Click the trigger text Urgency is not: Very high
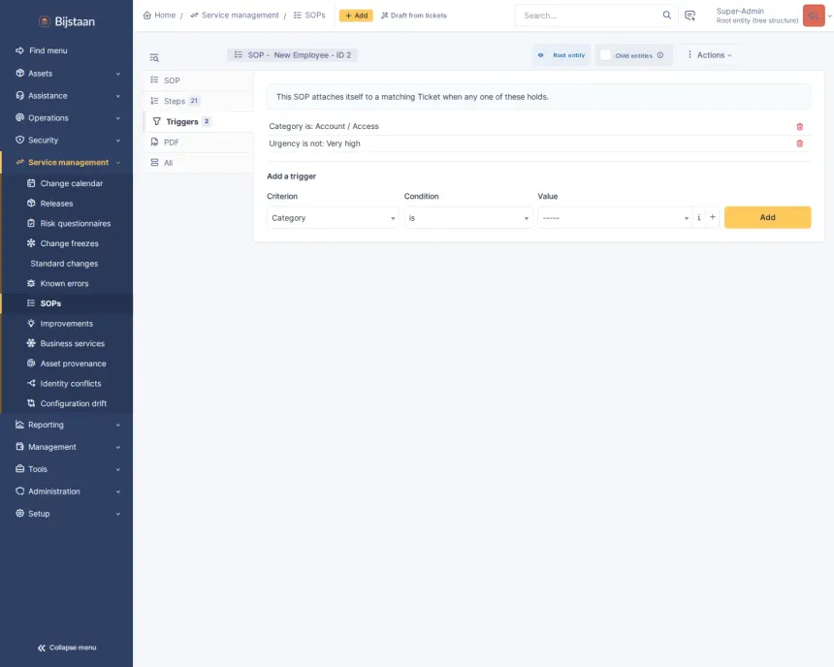This screenshot has width=834, height=667. (x=314, y=143)
